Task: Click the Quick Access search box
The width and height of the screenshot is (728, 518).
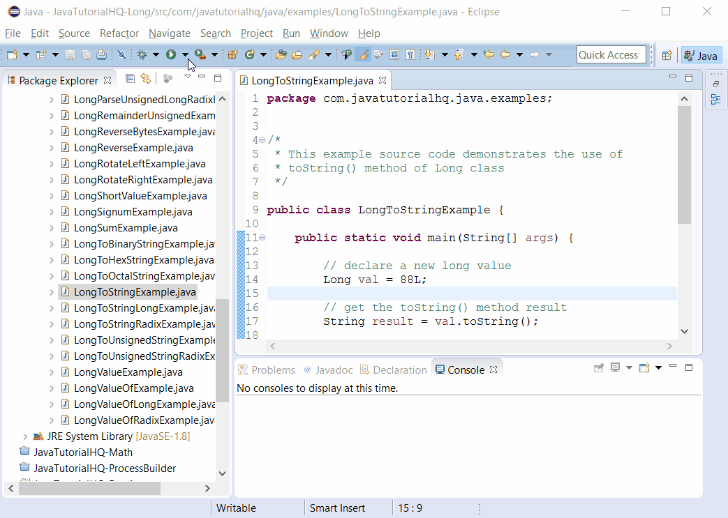Action: click(611, 54)
